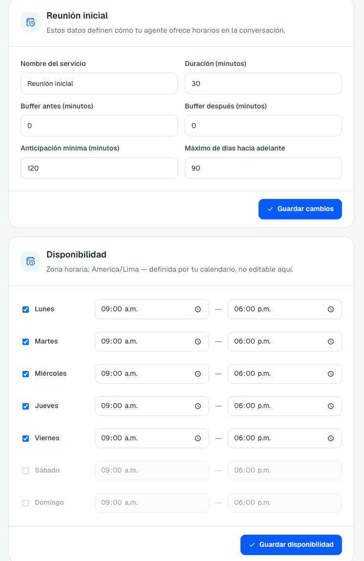Click Lunes end time 06:00 p.m. field

[285, 309]
